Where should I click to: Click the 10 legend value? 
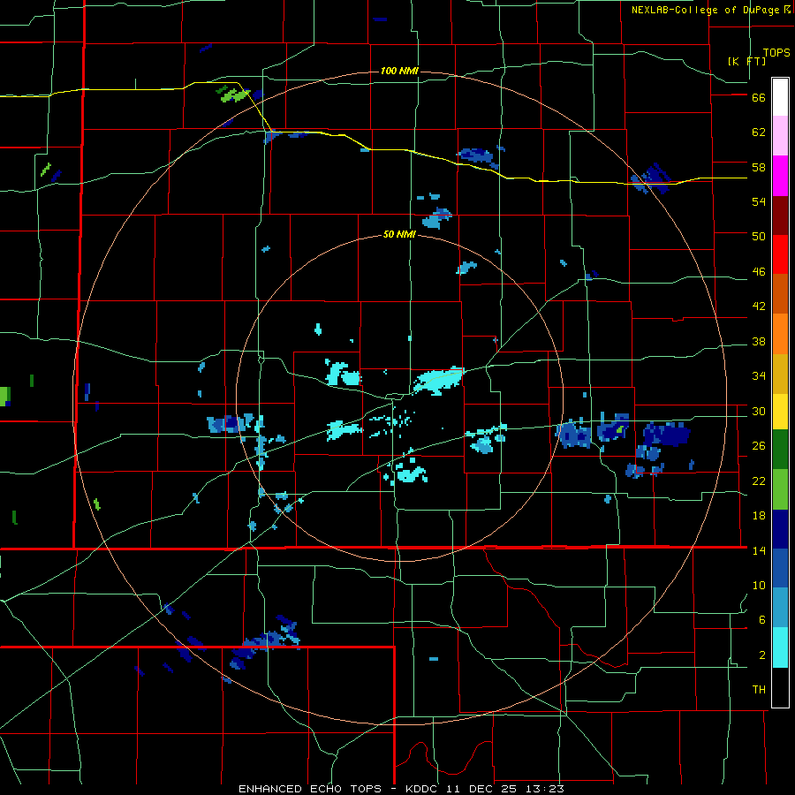click(759, 585)
